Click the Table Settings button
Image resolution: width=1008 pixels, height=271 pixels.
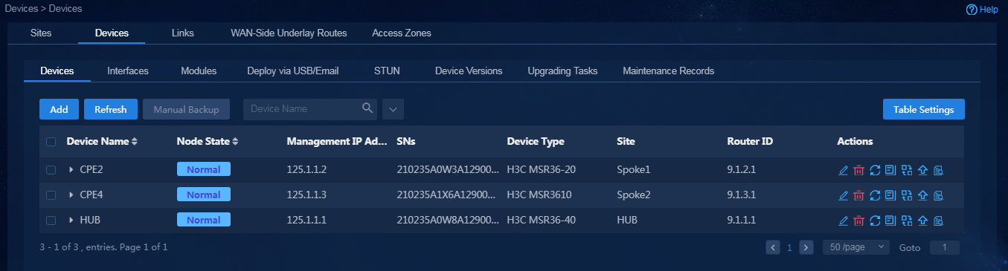[924, 109]
